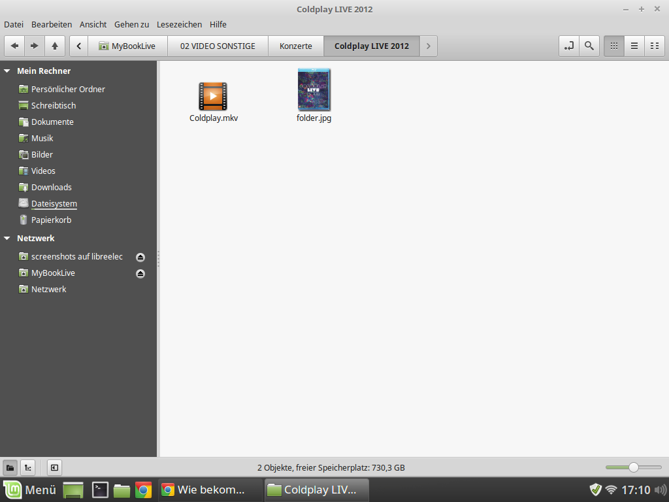Eject the screenshots auf libreelec share
This screenshot has height=502, width=669.
(x=140, y=257)
